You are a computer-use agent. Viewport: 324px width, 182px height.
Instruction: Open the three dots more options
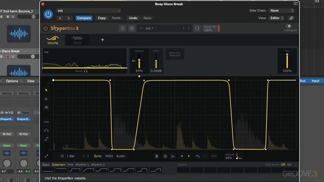pyautogui.click(x=214, y=156)
